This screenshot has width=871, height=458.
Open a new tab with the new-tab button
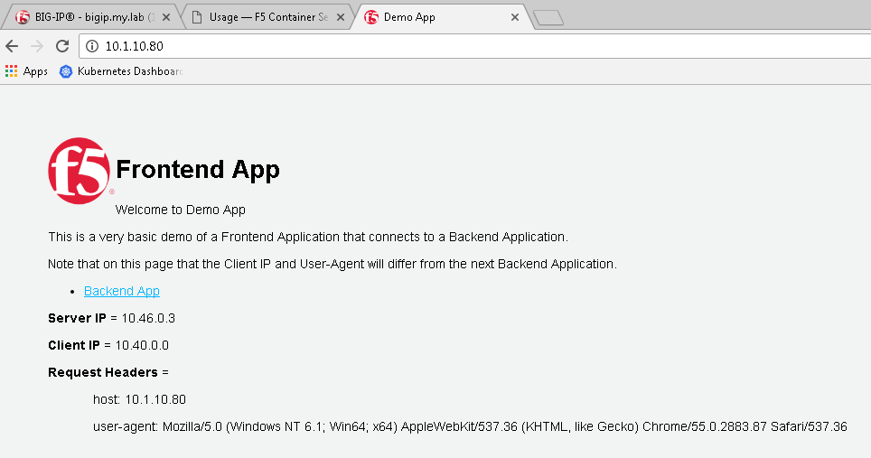[x=548, y=18]
